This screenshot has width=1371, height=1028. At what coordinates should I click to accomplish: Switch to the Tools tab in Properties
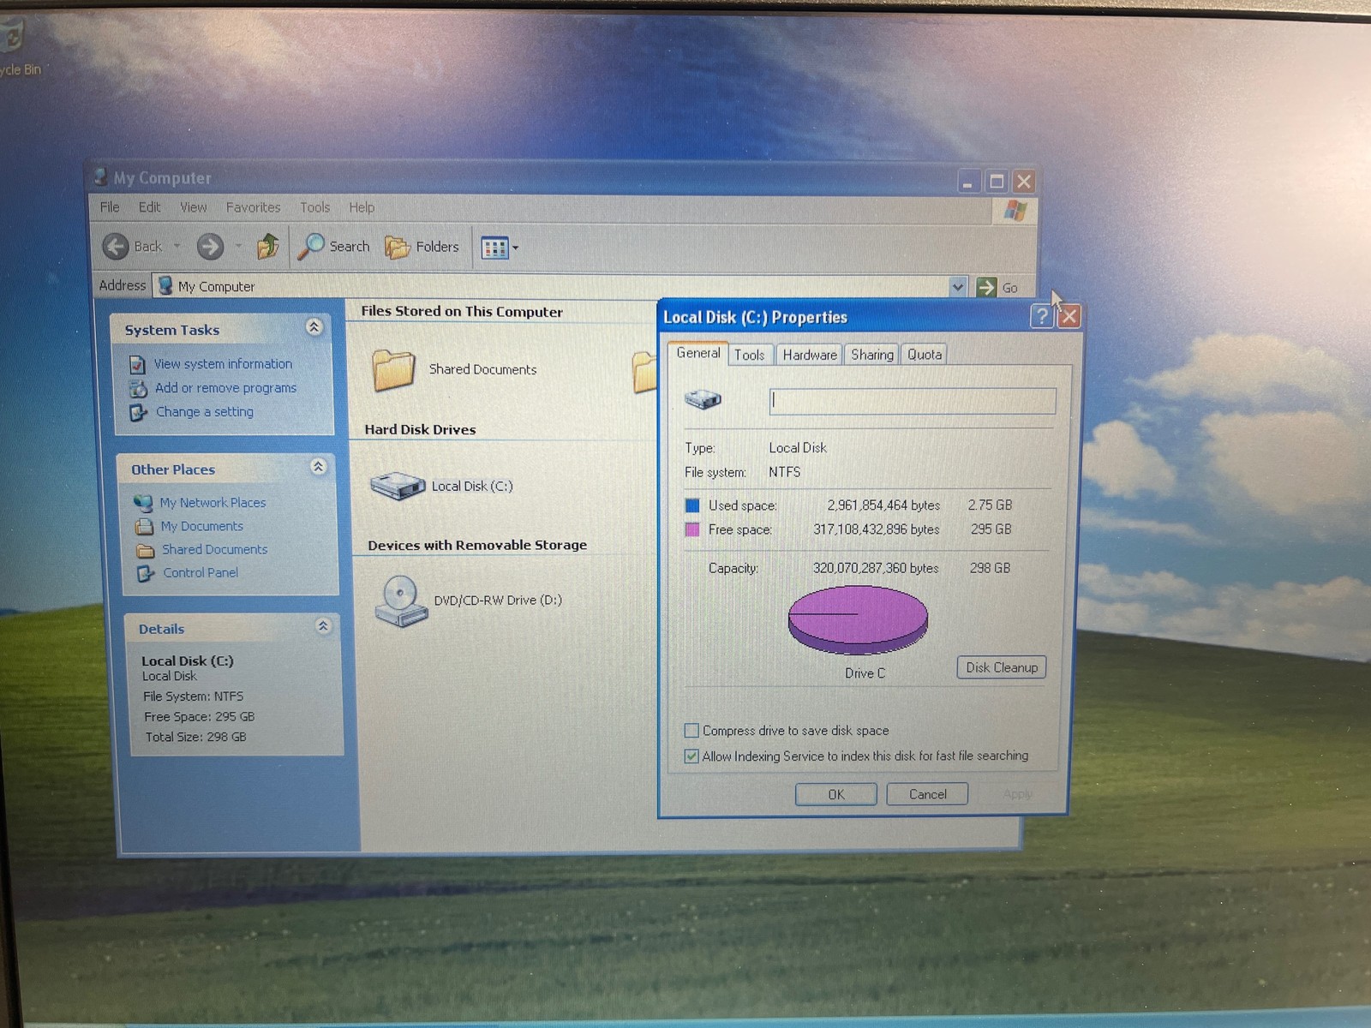750,355
